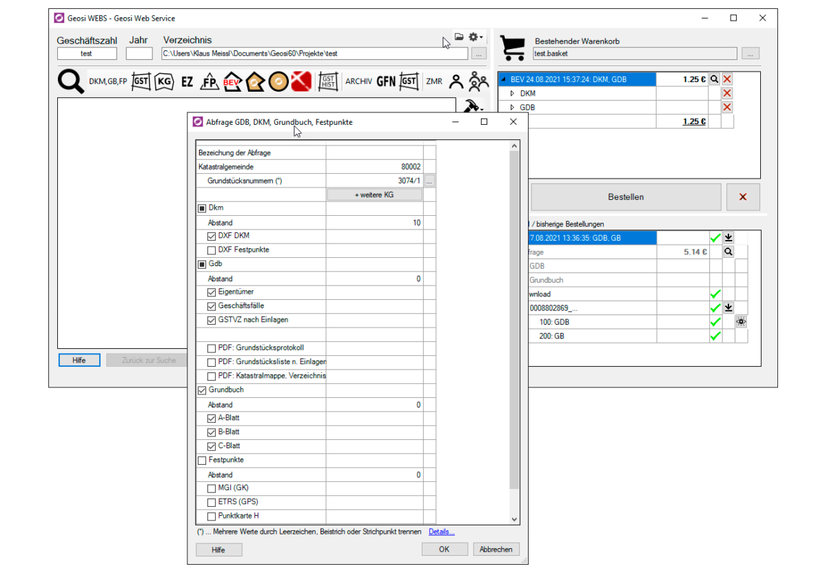Click the BEV toolbar icon
The height and width of the screenshot is (573, 827).
232,81
